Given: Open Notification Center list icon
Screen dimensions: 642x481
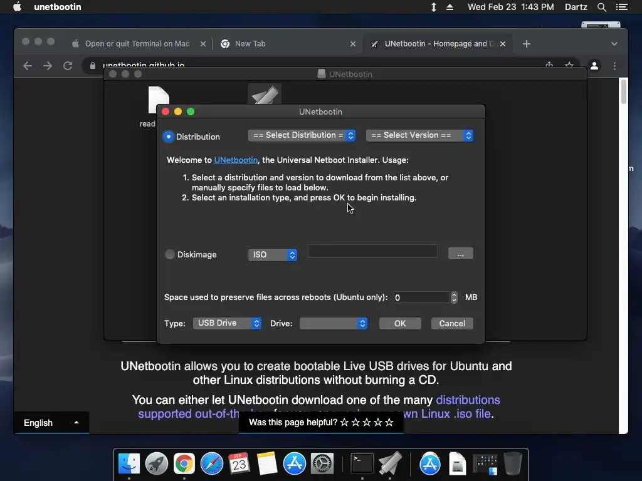Looking at the screenshot, I should 621,7.
